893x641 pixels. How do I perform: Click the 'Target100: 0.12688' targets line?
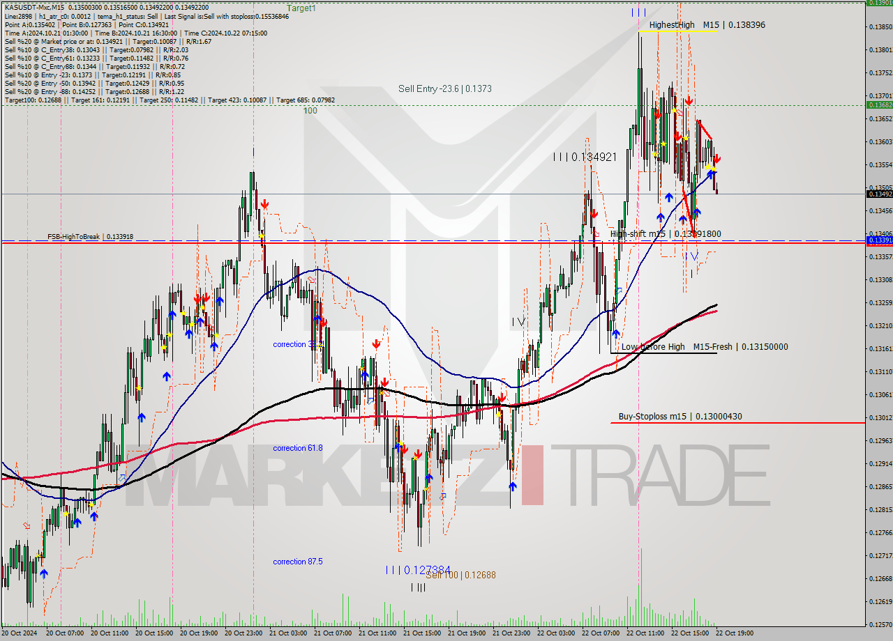(170, 100)
